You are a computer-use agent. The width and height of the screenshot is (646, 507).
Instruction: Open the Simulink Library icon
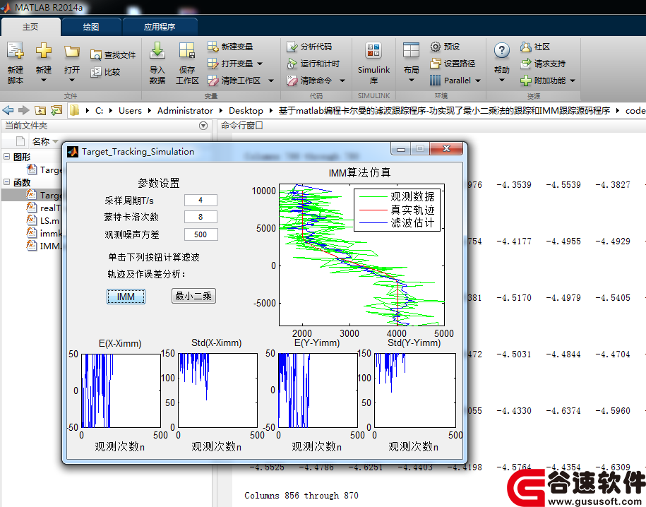[x=373, y=51]
